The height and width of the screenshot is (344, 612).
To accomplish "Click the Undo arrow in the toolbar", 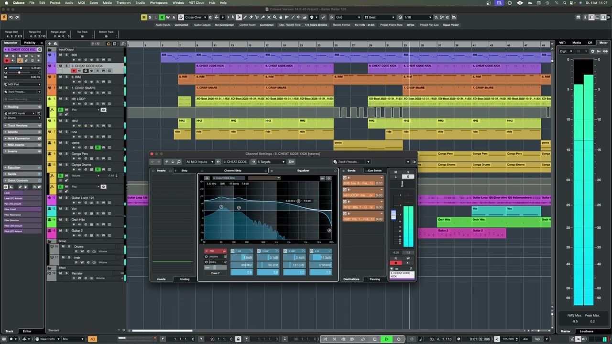I will coord(11,17).
